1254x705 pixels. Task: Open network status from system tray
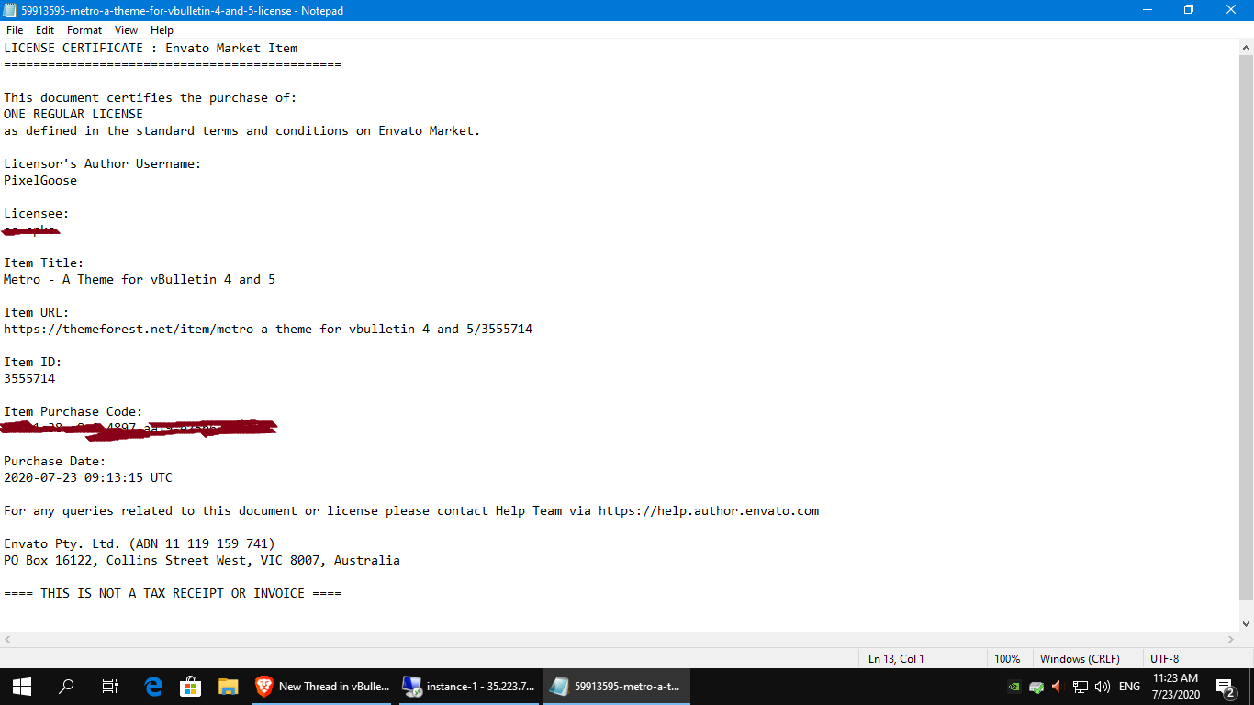1080,686
